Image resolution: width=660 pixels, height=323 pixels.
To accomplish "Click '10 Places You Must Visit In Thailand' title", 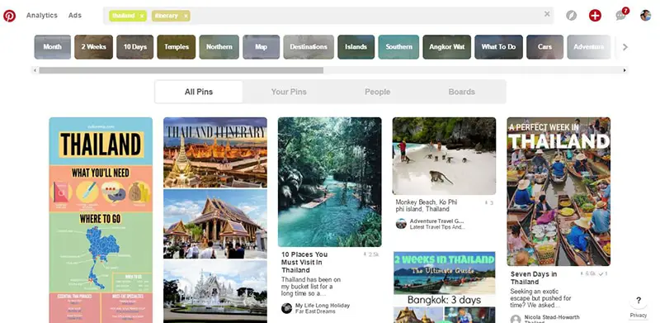I will (x=304, y=262).
